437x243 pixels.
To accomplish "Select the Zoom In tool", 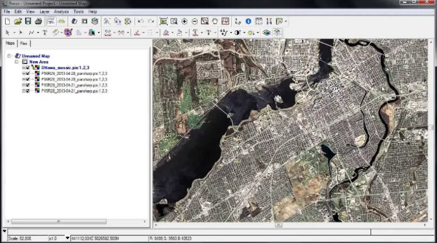I will tap(184, 22).
